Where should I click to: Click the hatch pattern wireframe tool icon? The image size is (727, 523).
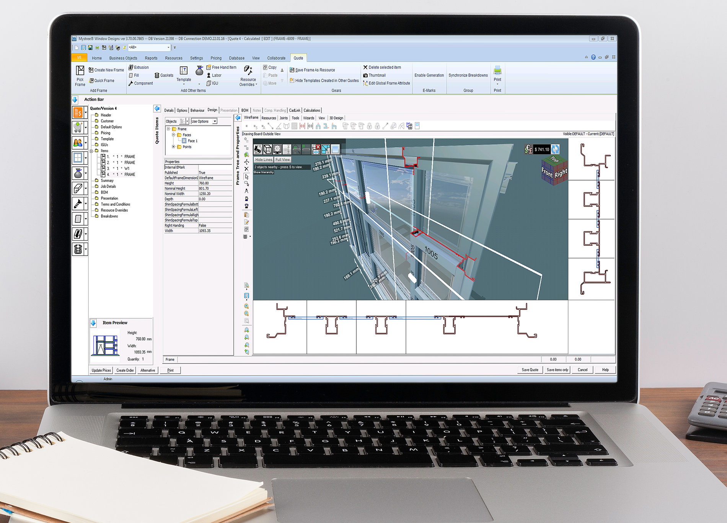pyautogui.click(x=294, y=126)
